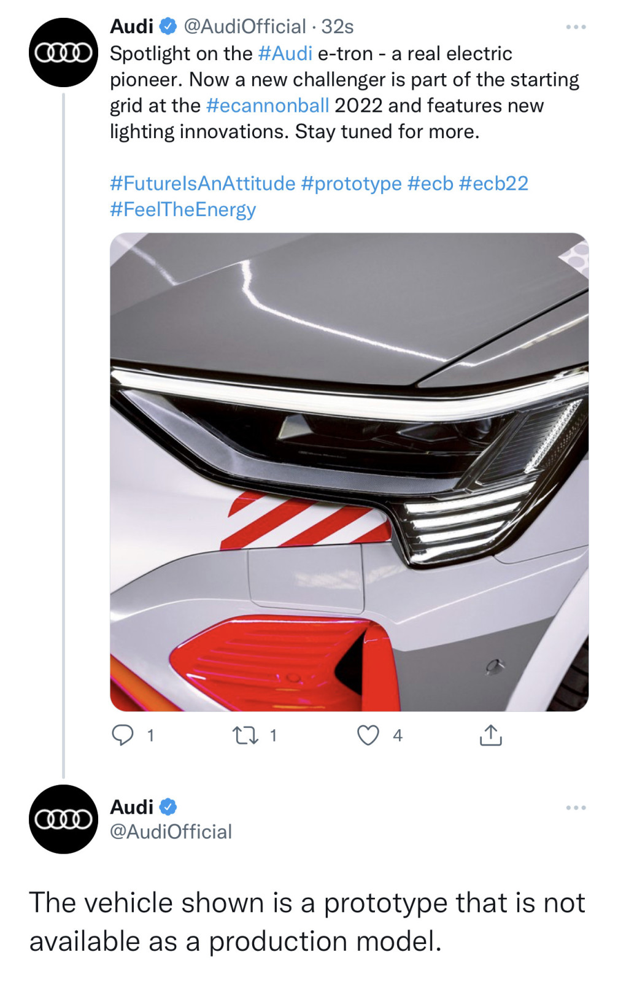Image resolution: width=618 pixels, height=982 pixels.
Task: Click the verified badge next to Audi
Action: coord(166,26)
